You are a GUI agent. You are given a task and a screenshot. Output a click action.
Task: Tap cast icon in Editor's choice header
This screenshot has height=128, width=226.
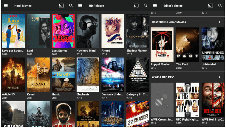click(x=210, y=6)
